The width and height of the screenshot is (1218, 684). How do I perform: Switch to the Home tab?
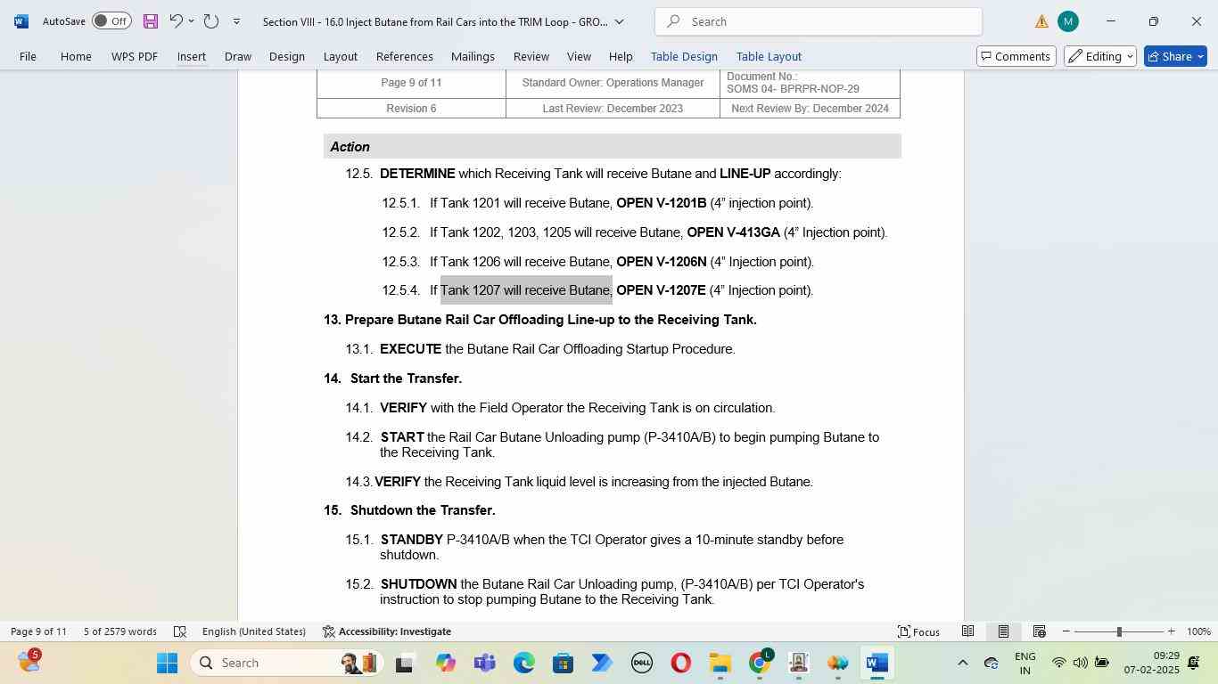(x=76, y=56)
